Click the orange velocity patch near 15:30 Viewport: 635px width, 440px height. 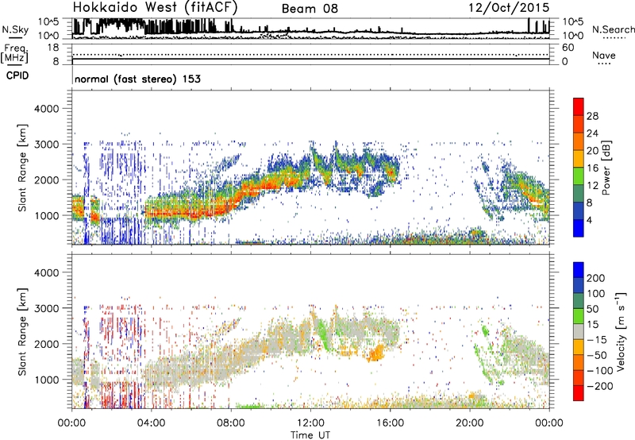(x=377, y=353)
